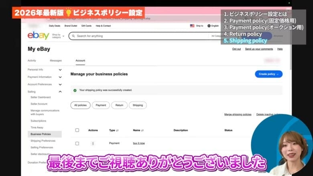Image resolution: width=313 pixels, height=176 pixels.
Task: Filter policies by Shipping
Action: click(x=138, y=105)
